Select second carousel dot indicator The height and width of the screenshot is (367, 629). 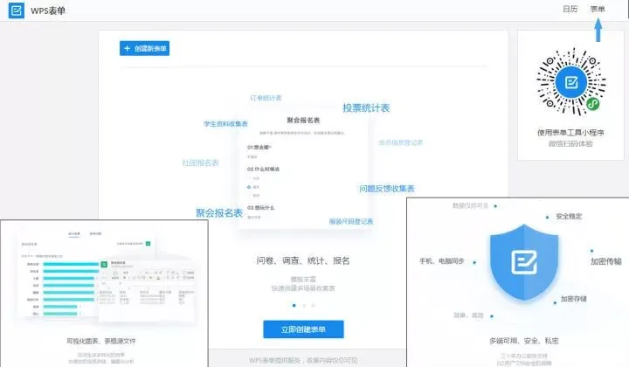(304, 306)
